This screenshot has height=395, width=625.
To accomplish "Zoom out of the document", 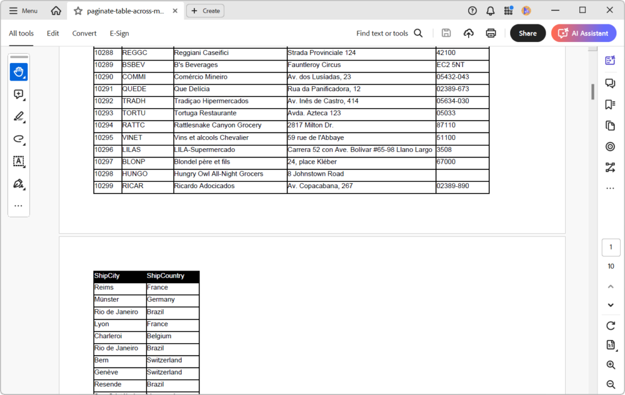I will [x=610, y=385].
